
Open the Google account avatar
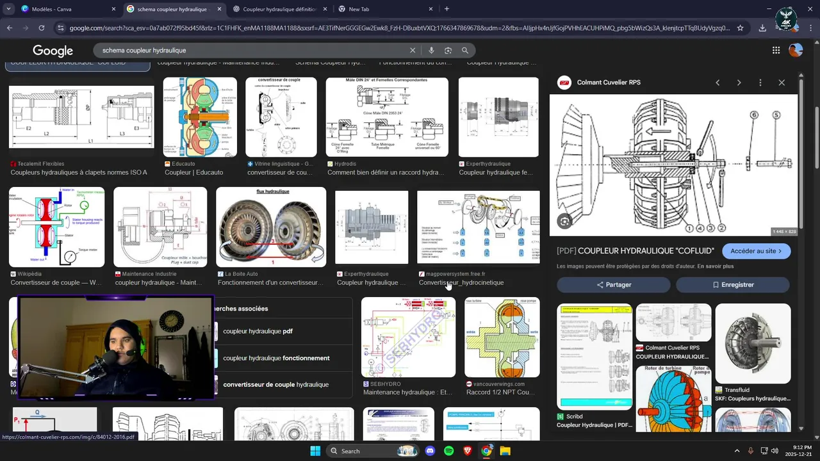click(796, 50)
